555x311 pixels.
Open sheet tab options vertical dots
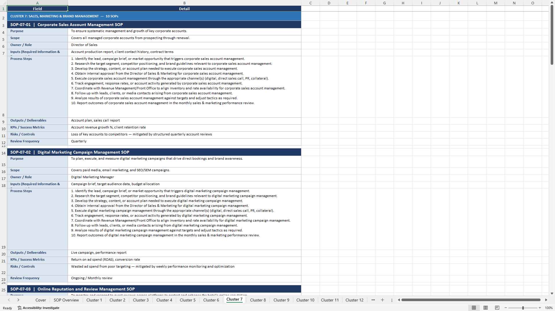[x=392, y=300]
